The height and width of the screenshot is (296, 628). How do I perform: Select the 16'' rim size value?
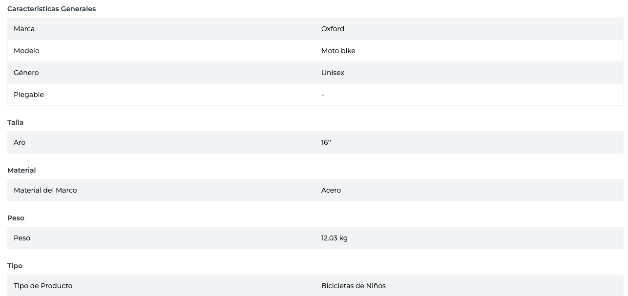tap(326, 142)
